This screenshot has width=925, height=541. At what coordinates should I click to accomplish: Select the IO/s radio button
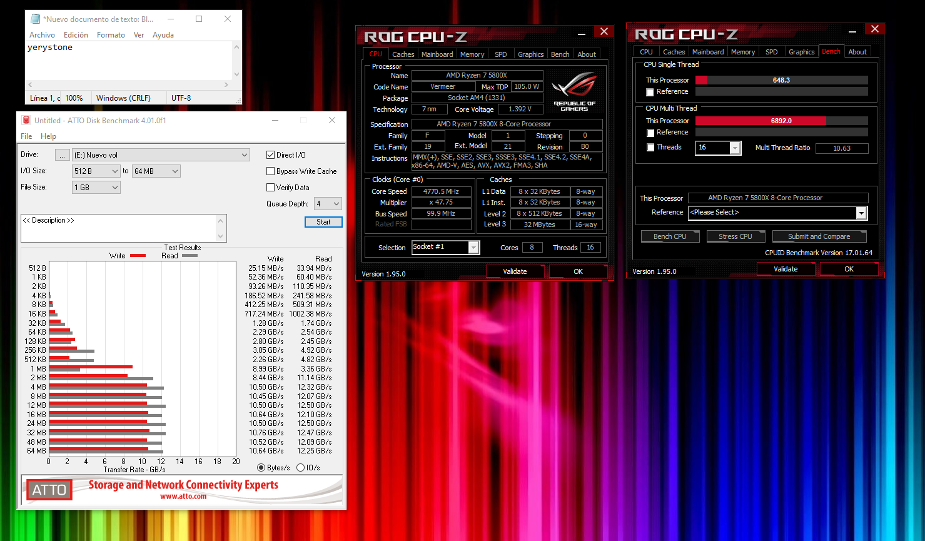[300, 467]
